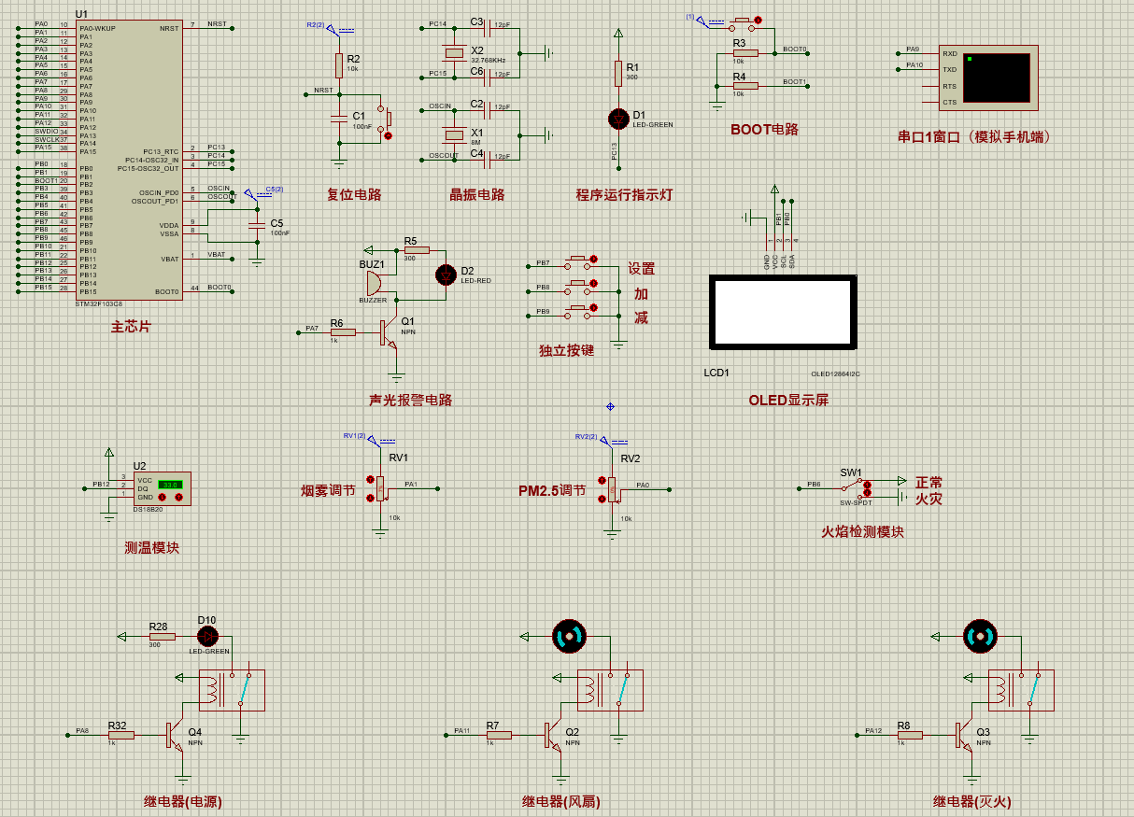Click the 火焰检测模块 label
The height and width of the screenshot is (817, 1134).
pyautogui.click(x=862, y=531)
